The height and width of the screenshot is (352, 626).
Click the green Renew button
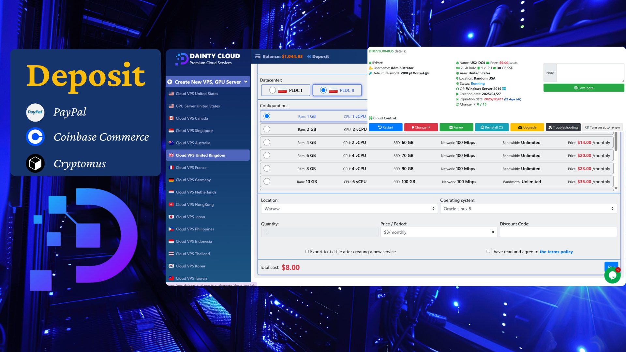pyautogui.click(x=456, y=127)
